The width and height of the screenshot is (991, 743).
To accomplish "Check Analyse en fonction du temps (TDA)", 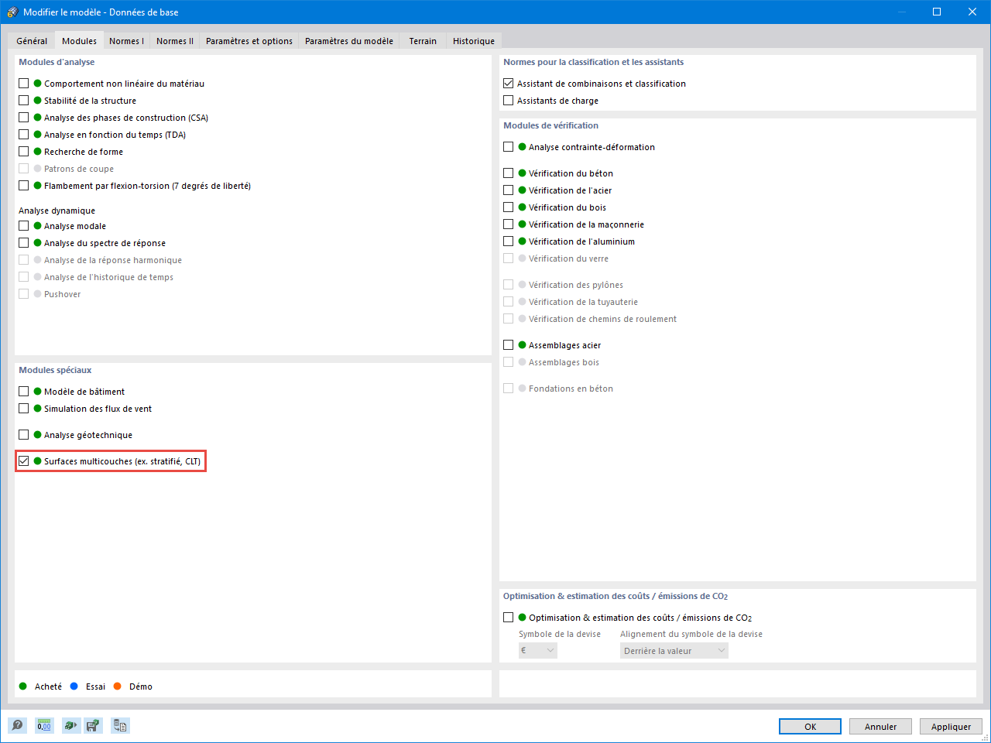I will tap(24, 135).
